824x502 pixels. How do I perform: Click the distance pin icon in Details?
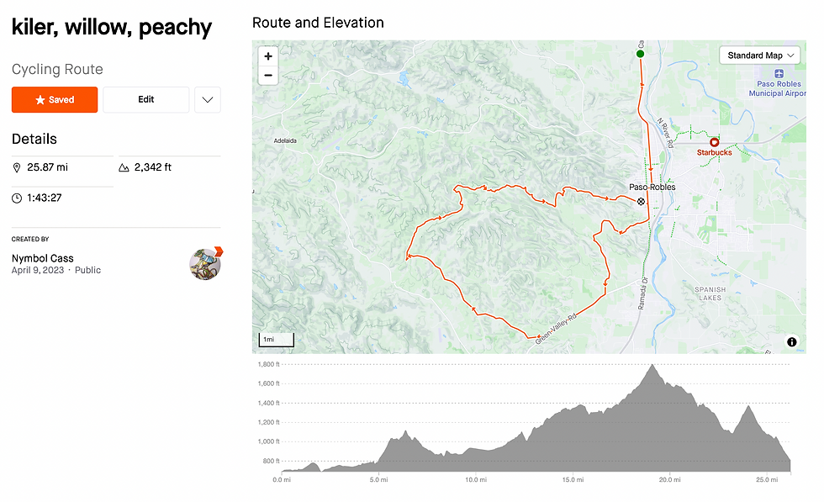17,167
